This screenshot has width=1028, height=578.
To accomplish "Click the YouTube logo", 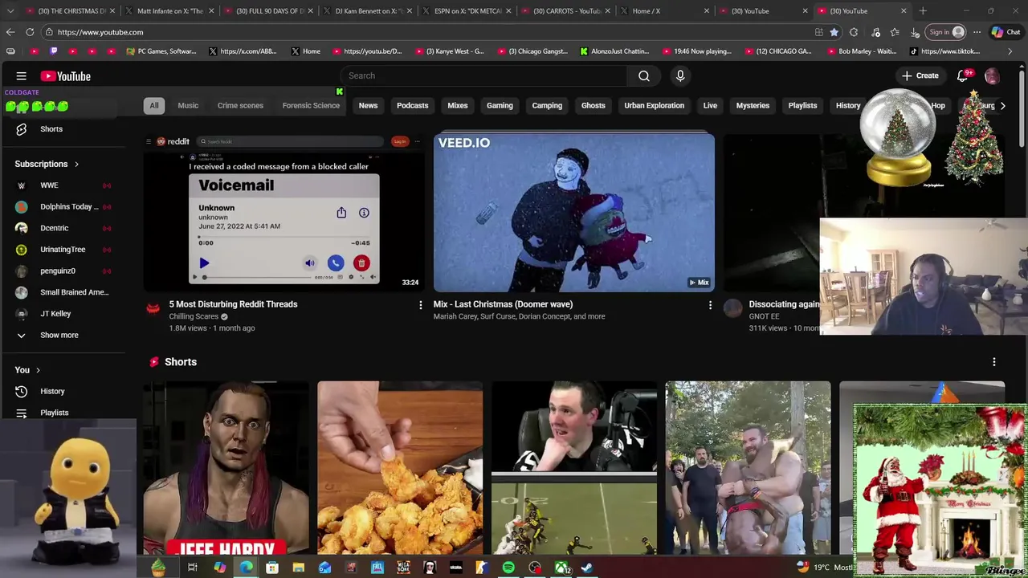I will click(x=66, y=76).
